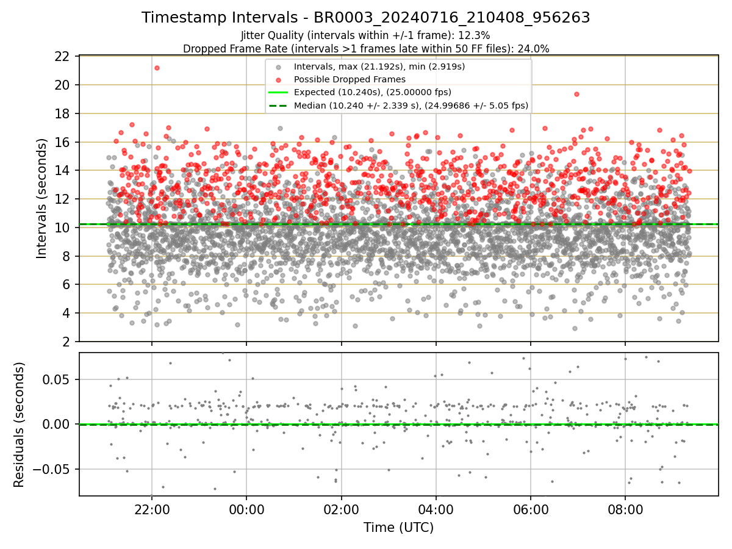Viewport: 732px width, 549px height.
Task: Click the '16' tick on intervals axis
Action: tap(62, 142)
